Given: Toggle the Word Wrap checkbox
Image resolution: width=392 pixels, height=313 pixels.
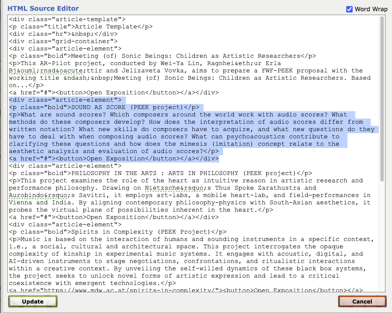Looking at the screenshot, I should click(349, 9).
